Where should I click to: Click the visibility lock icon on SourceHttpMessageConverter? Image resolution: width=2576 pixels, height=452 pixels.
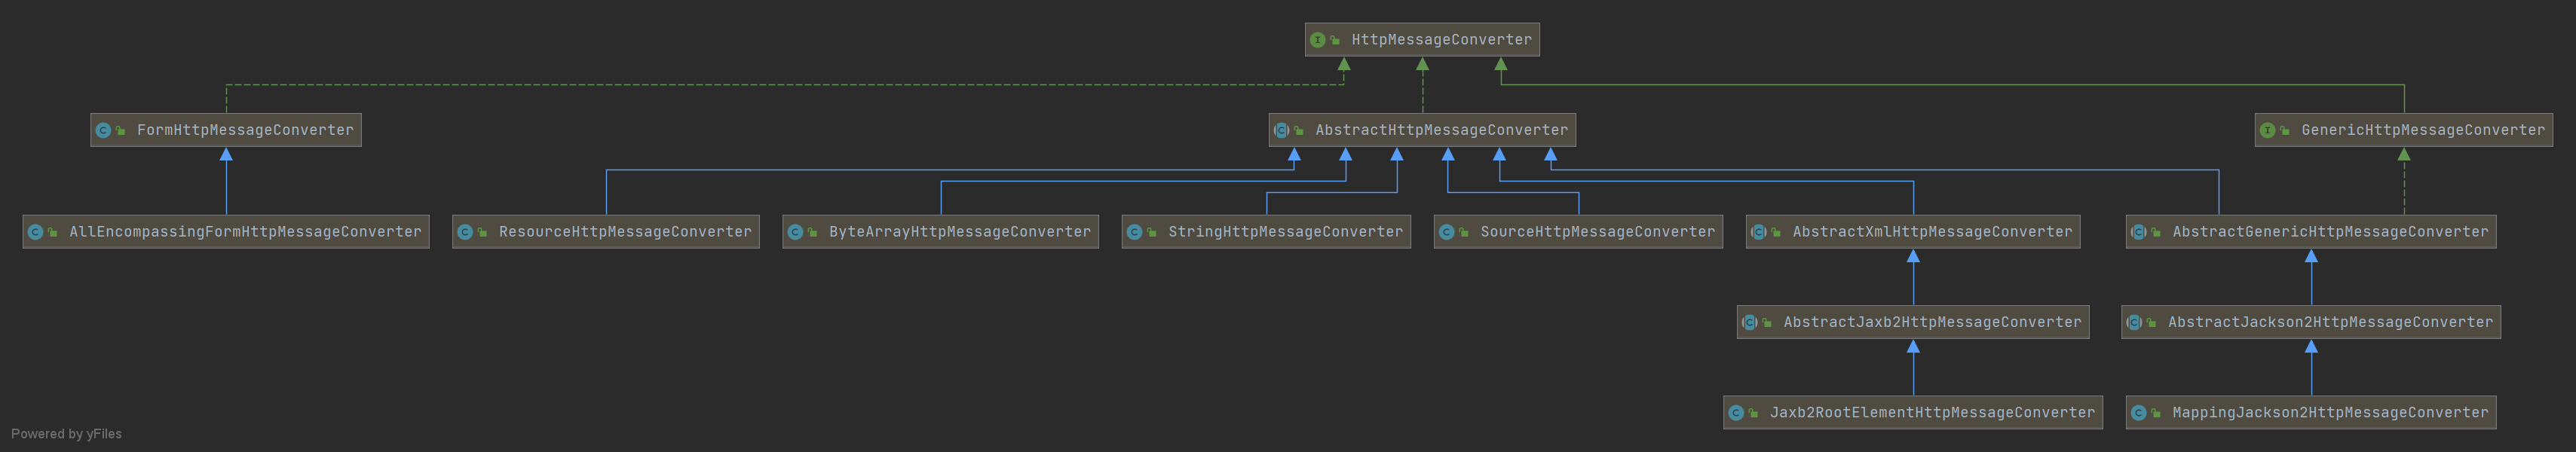(x=1464, y=232)
